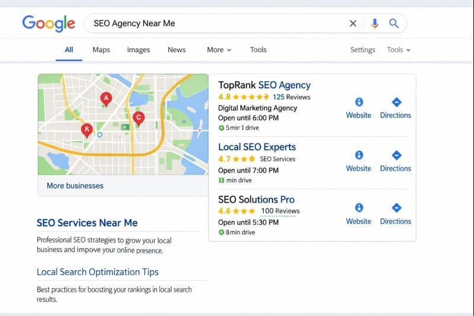
Task: Switch to the News tab
Action: coord(177,50)
